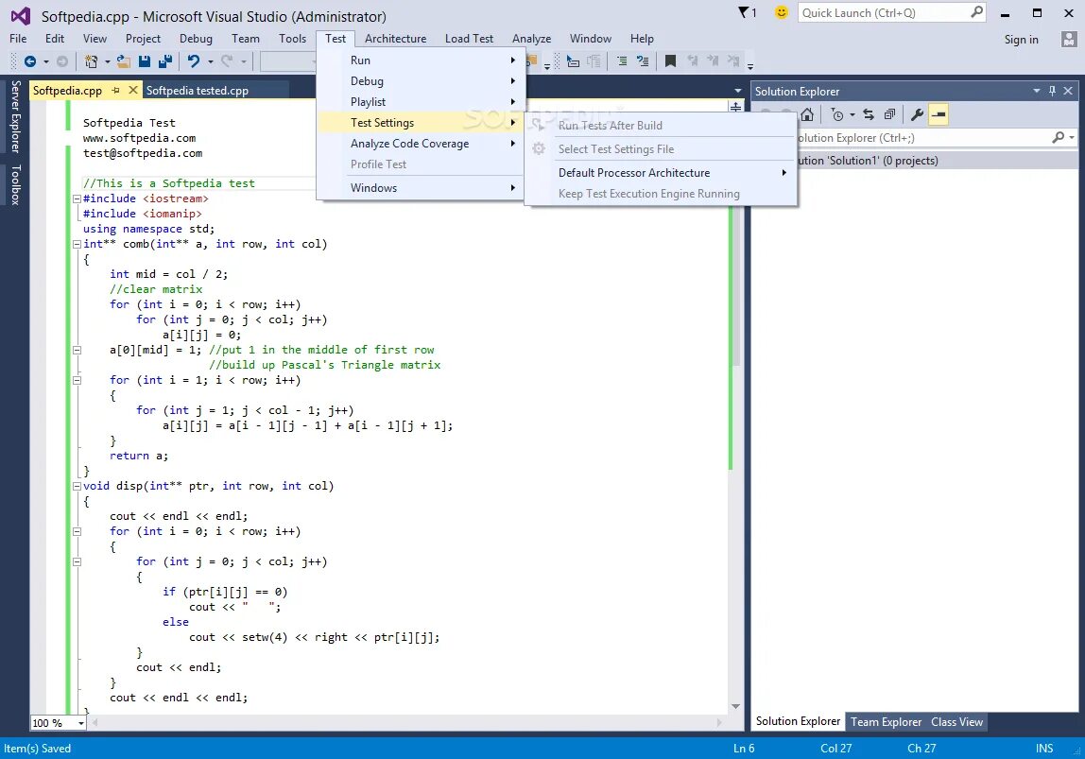The image size is (1085, 759).
Task: Click the Navigate Backward arrow icon
Action: [29, 61]
